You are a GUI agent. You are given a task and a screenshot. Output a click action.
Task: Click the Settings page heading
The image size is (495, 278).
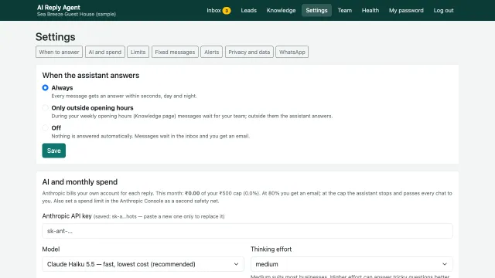(x=55, y=37)
